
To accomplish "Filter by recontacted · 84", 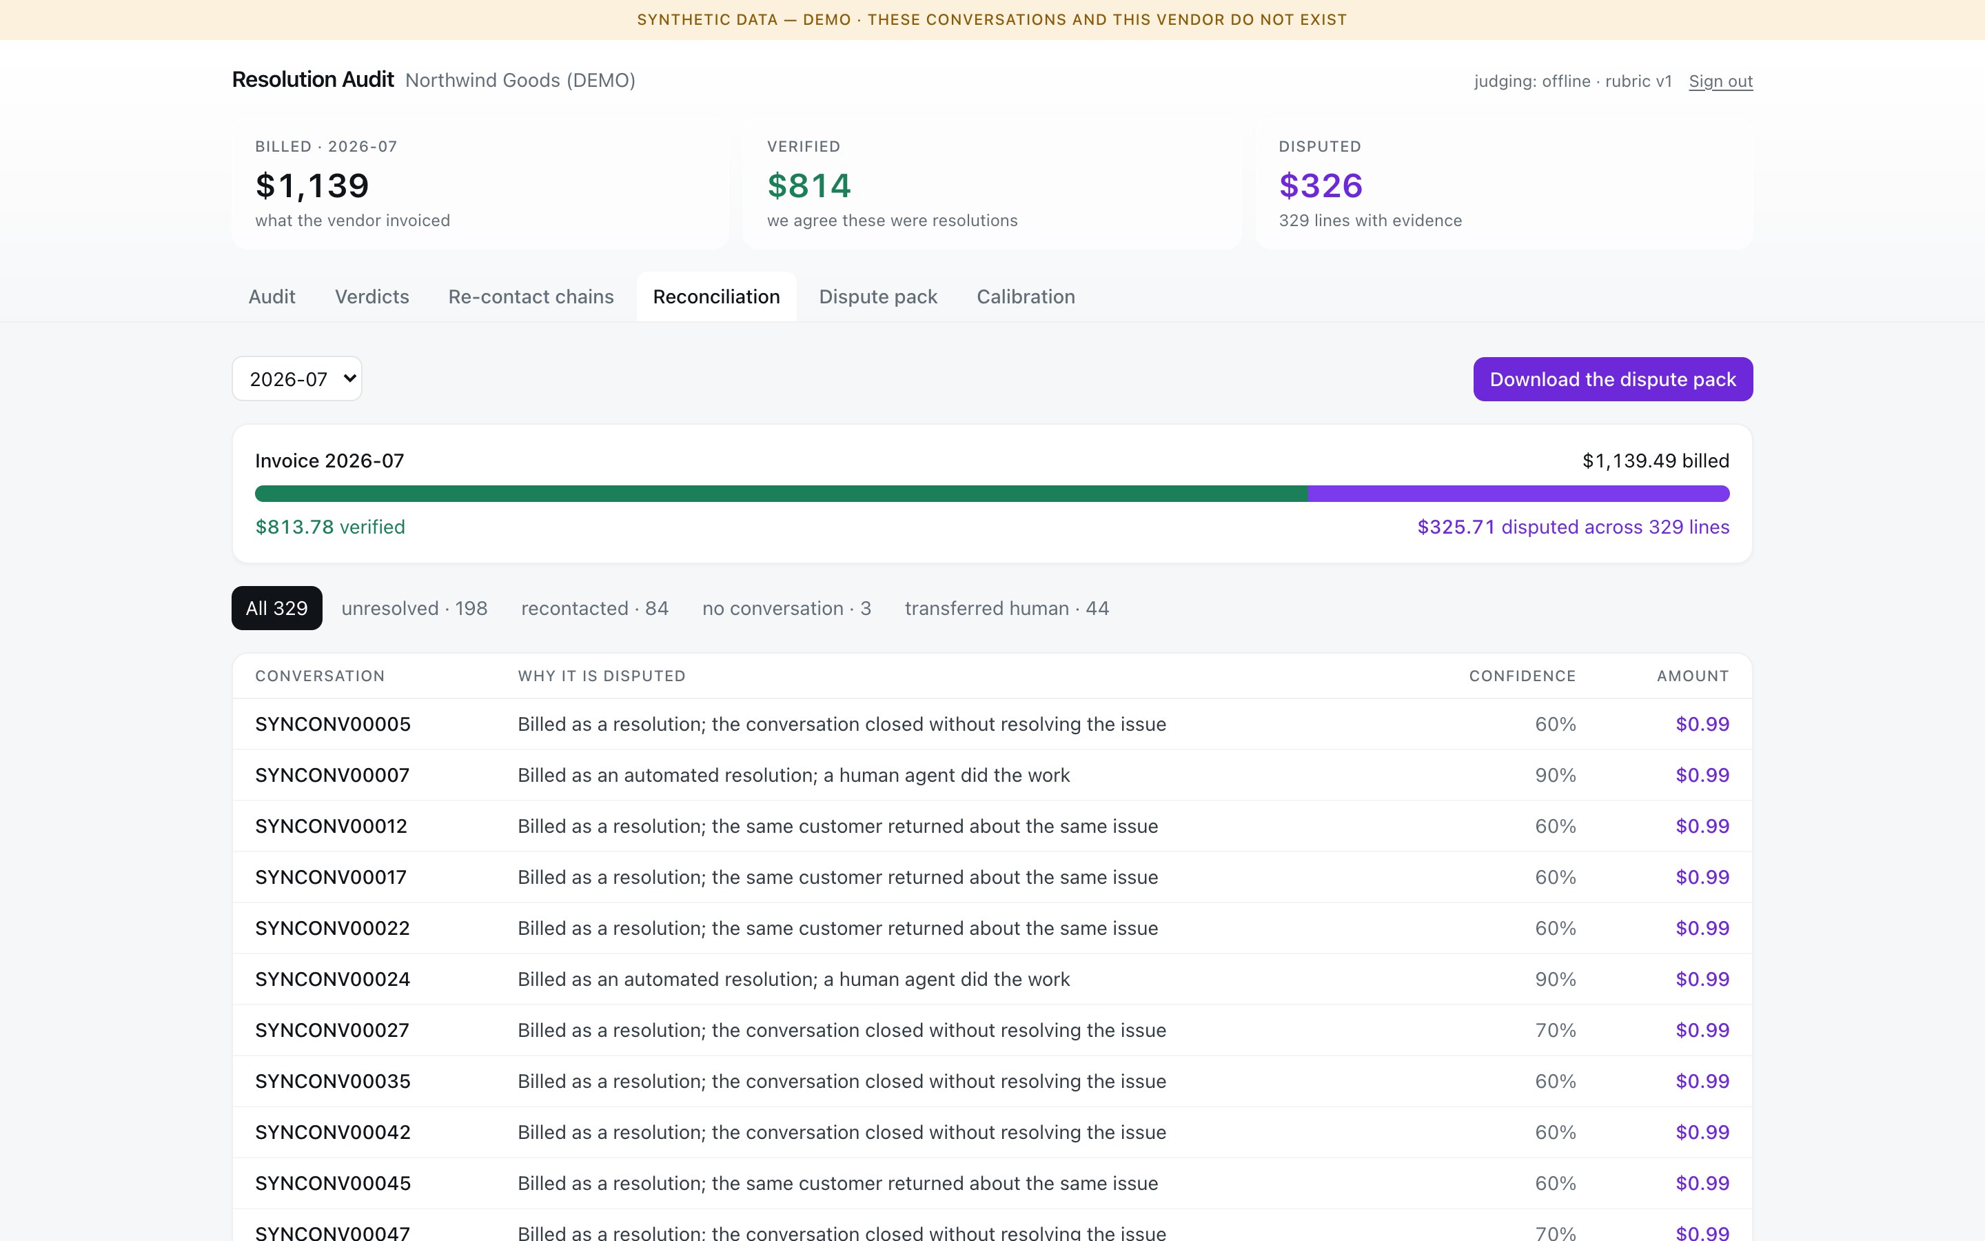I will [x=595, y=608].
